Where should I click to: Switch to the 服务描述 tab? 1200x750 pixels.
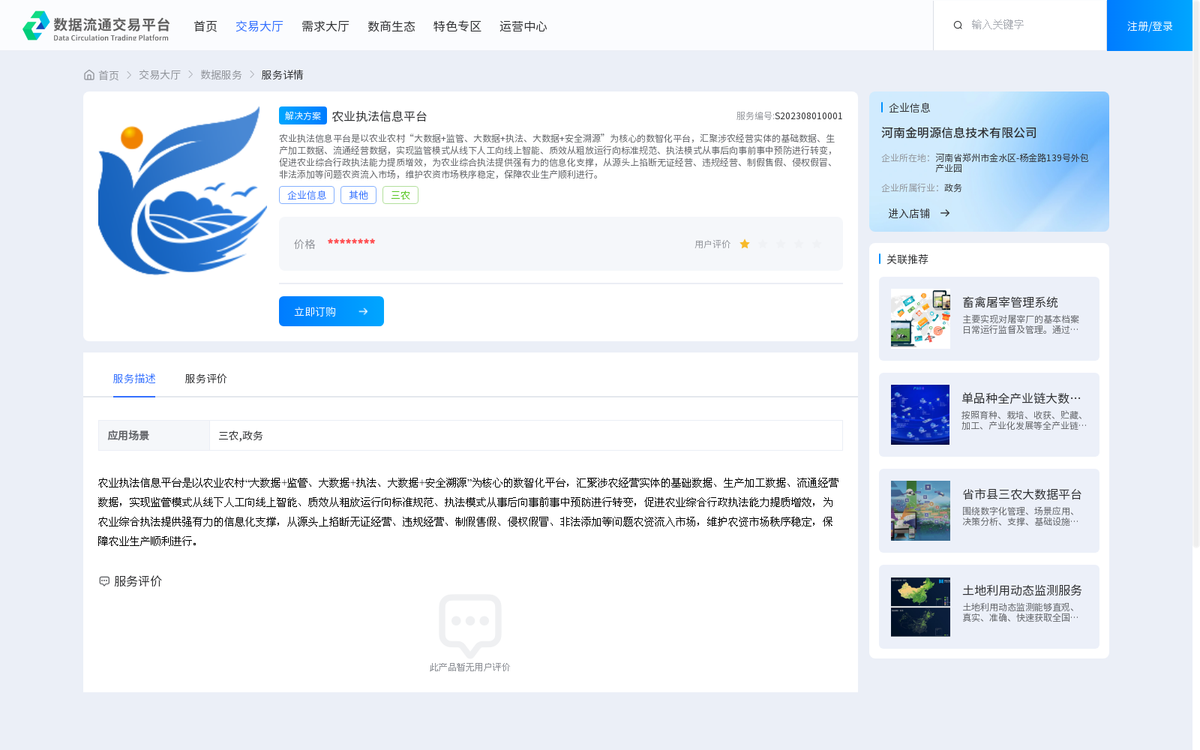(x=134, y=379)
